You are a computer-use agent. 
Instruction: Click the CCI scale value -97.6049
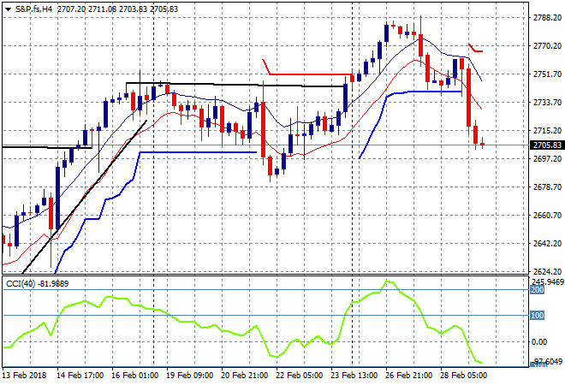(x=547, y=361)
